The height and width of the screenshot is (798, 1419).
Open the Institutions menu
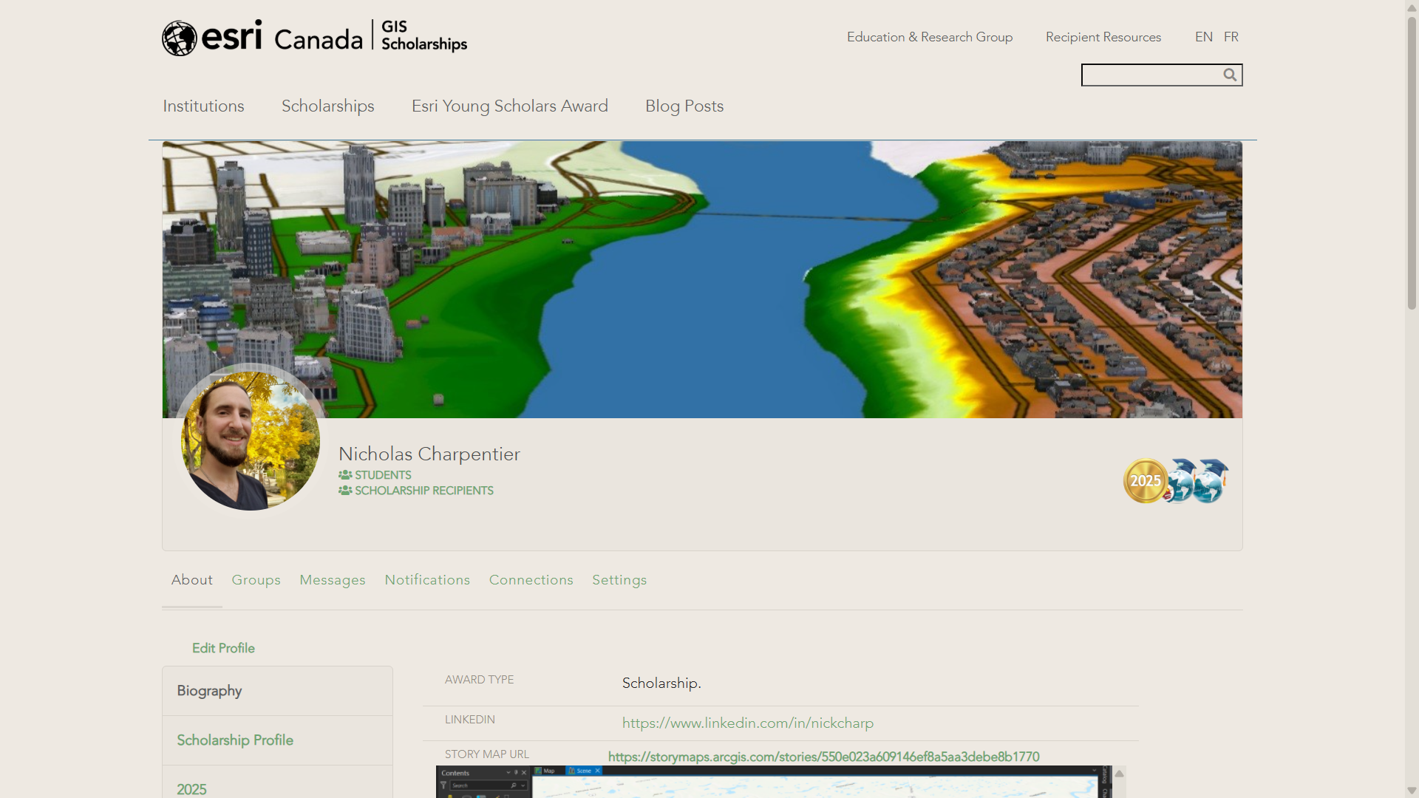coord(203,106)
